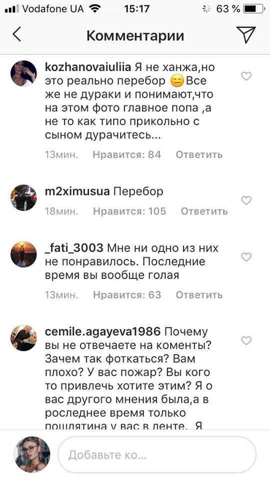Like _fati_3003's comment heart icon

246,257
